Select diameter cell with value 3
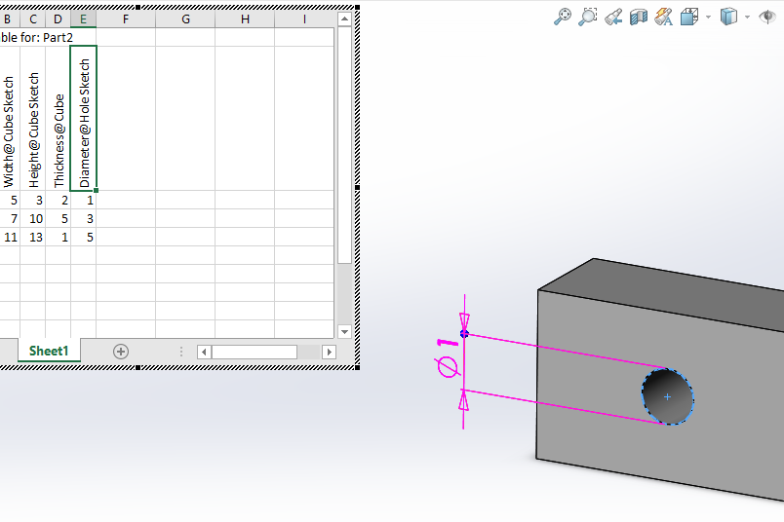784x522 pixels. [x=84, y=218]
